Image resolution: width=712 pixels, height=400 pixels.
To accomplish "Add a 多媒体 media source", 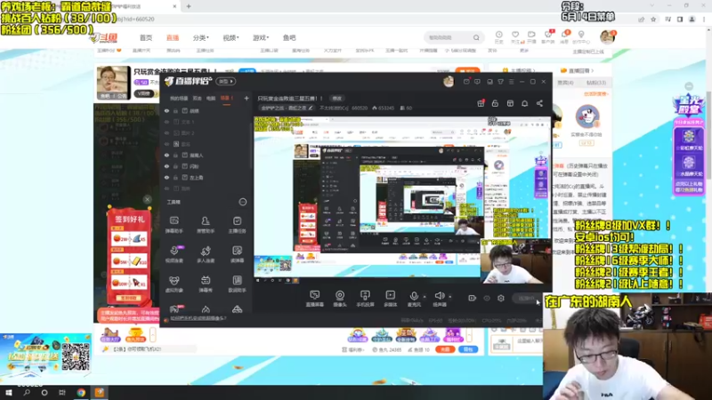I will pyautogui.click(x=390, y=299).
